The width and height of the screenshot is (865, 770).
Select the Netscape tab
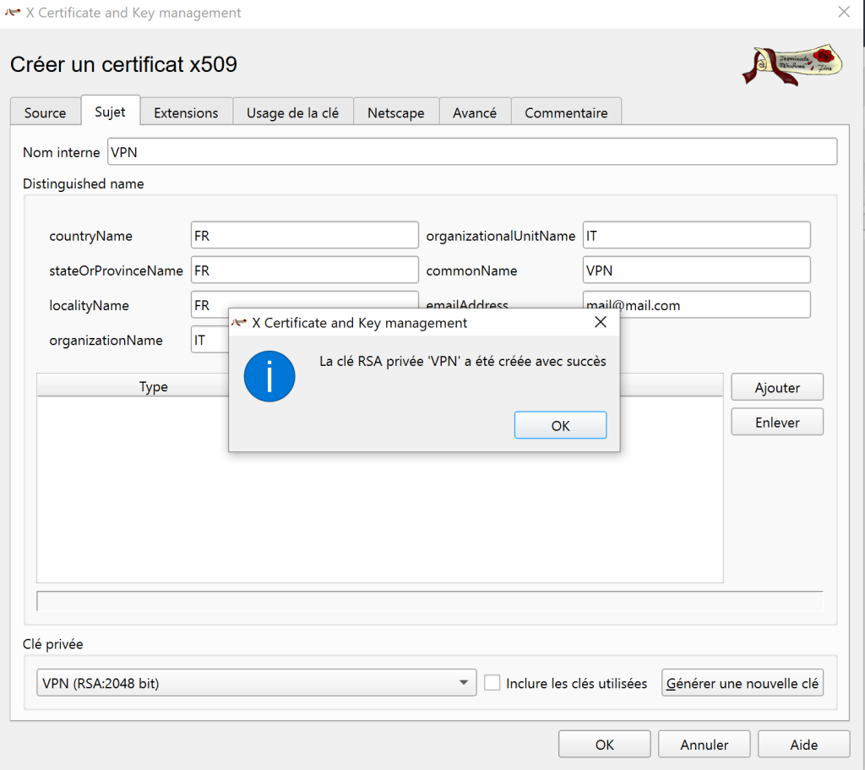(x=395, y=112)
